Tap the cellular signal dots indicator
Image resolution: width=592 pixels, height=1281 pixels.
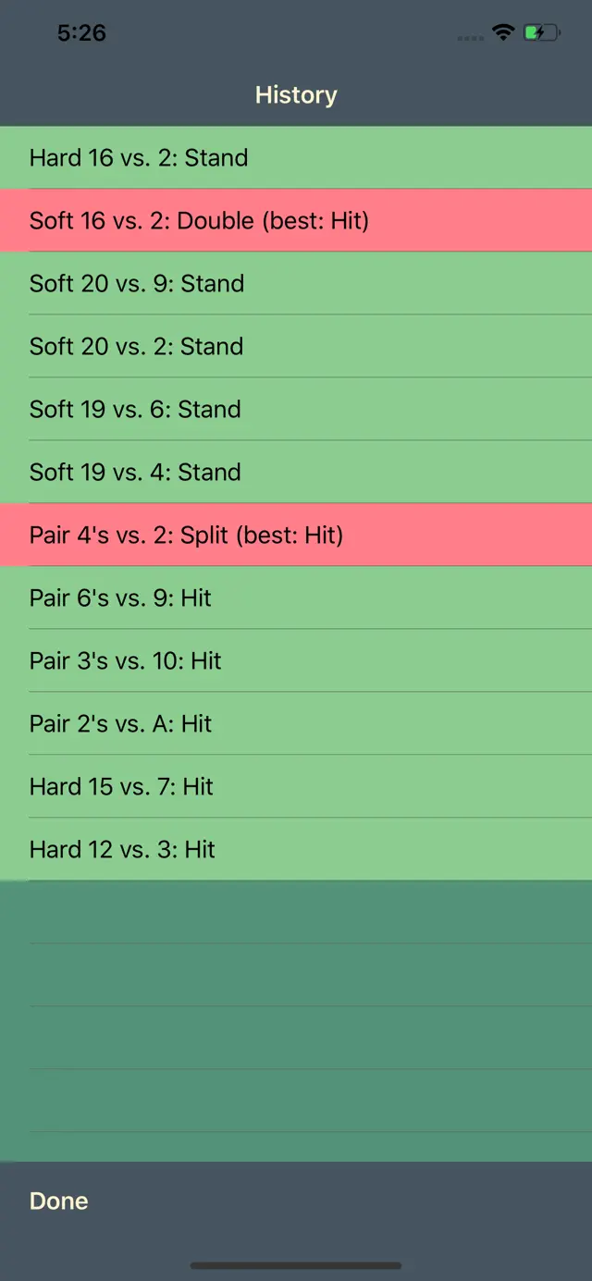[470, 37]
